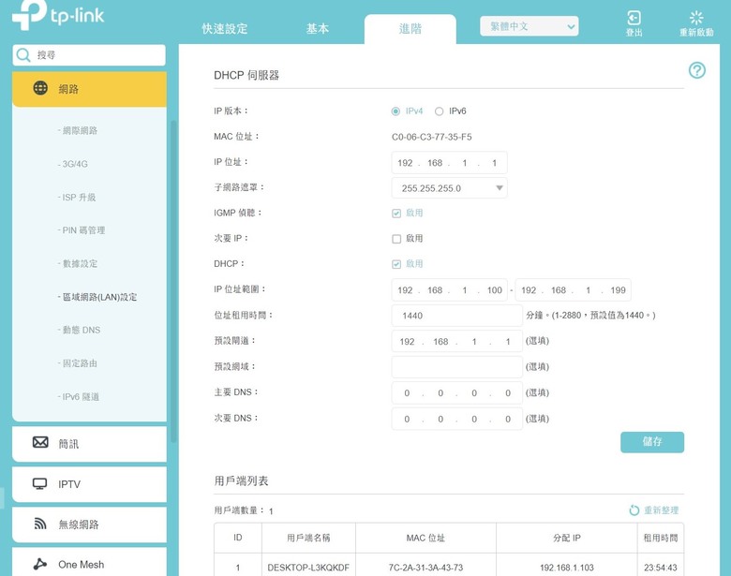Click the monitor icon for IPTV
The image size is (731, 576).
(40, 483)
